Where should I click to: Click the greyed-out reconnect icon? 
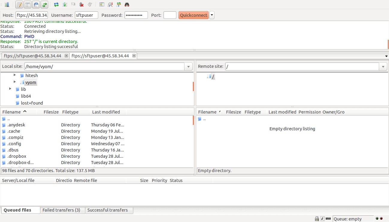[90, 4]
